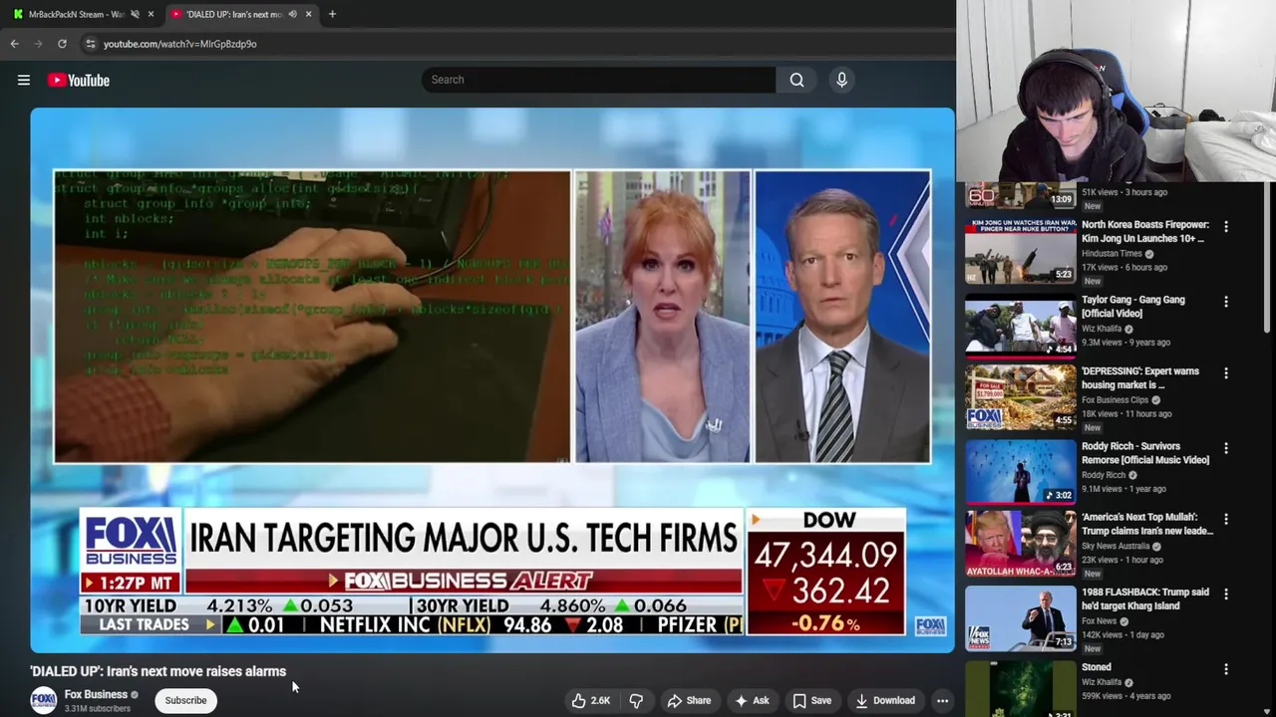1276x717 pixels.
Task: Share the video
Action: click(689, 700)
